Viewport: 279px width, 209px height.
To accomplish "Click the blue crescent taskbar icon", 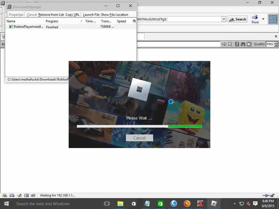I will 174,204.
